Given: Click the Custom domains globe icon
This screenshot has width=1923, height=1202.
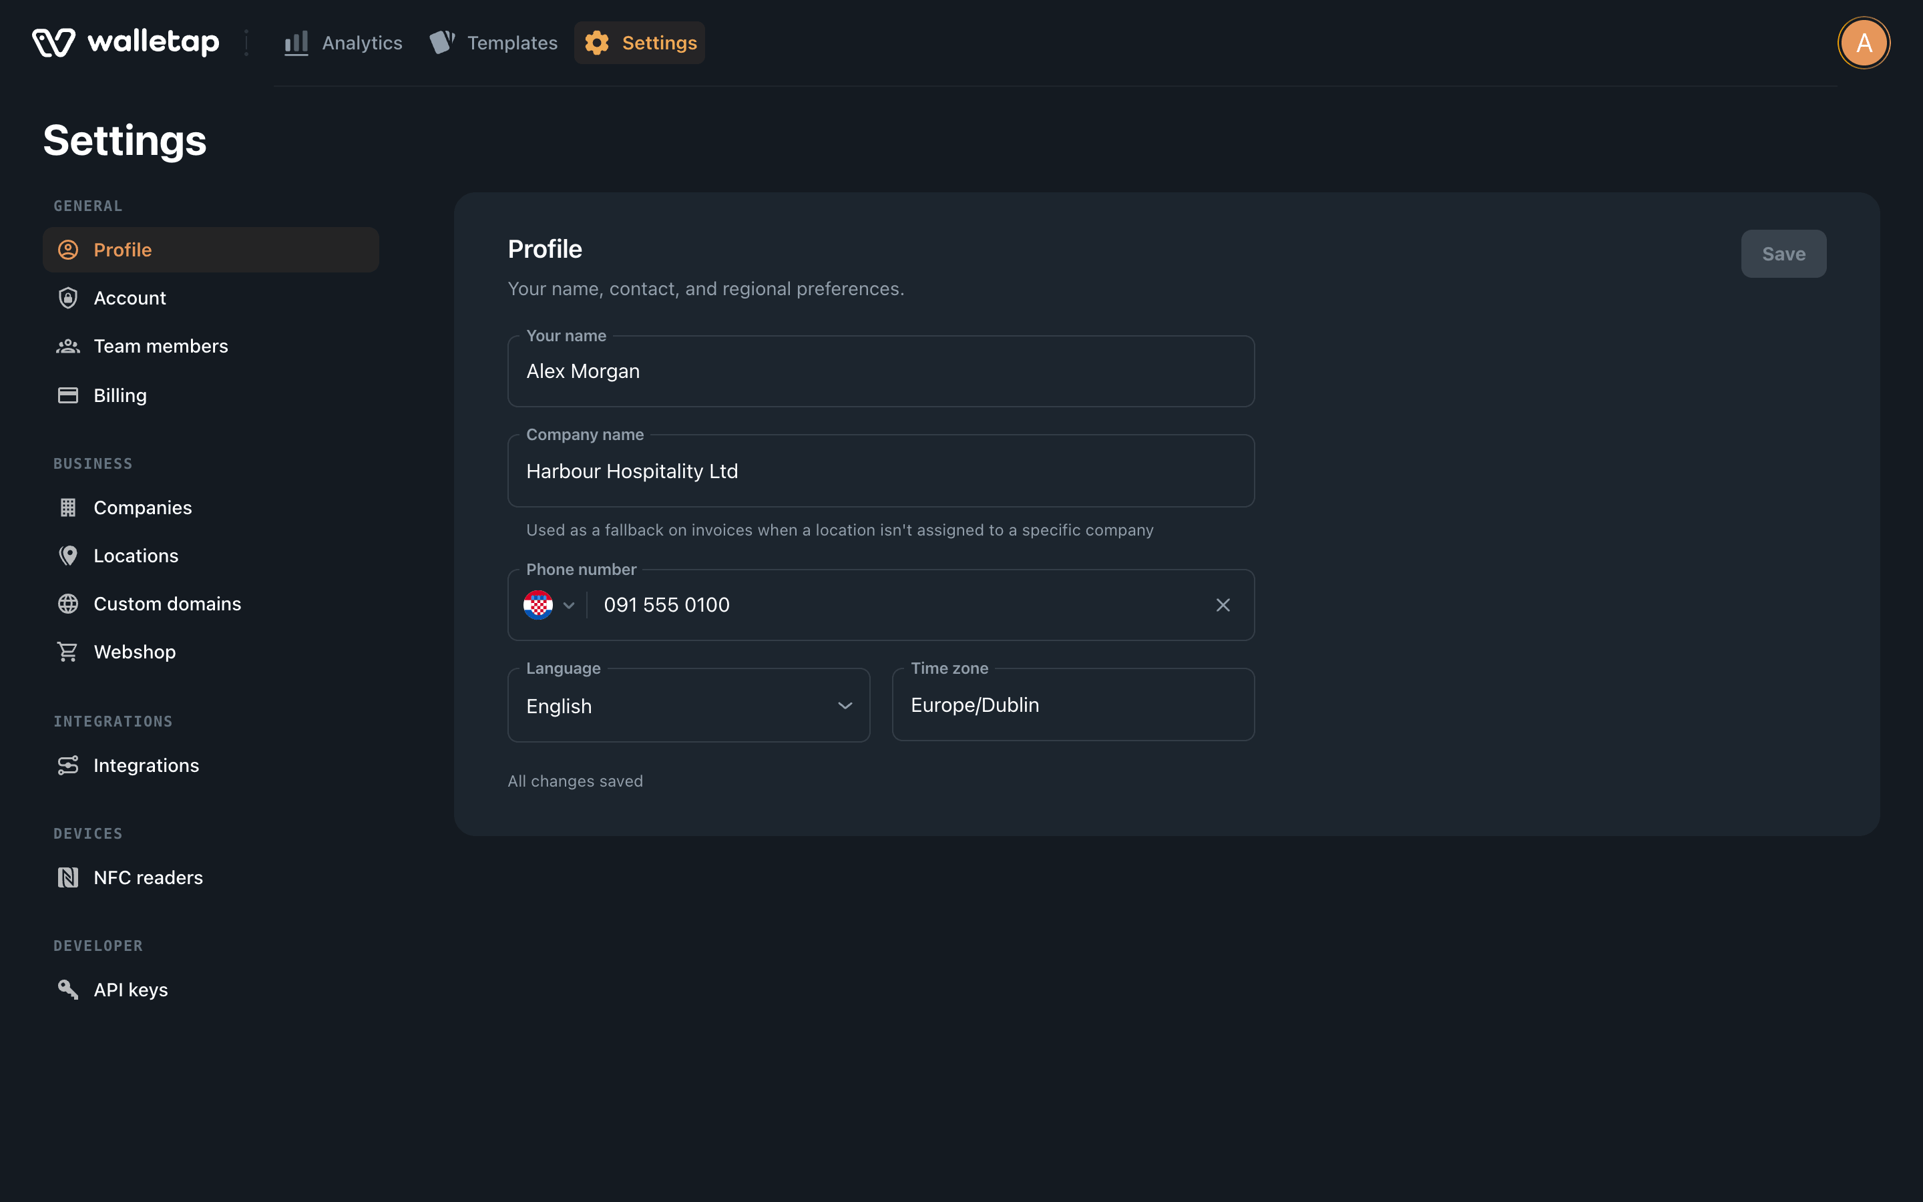Looking at the screenshot, I should pos(68,604).
